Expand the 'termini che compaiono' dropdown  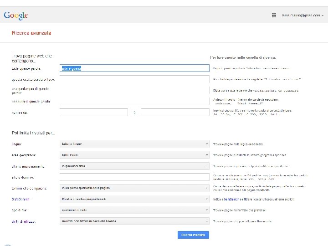click(x=134, y=188)
